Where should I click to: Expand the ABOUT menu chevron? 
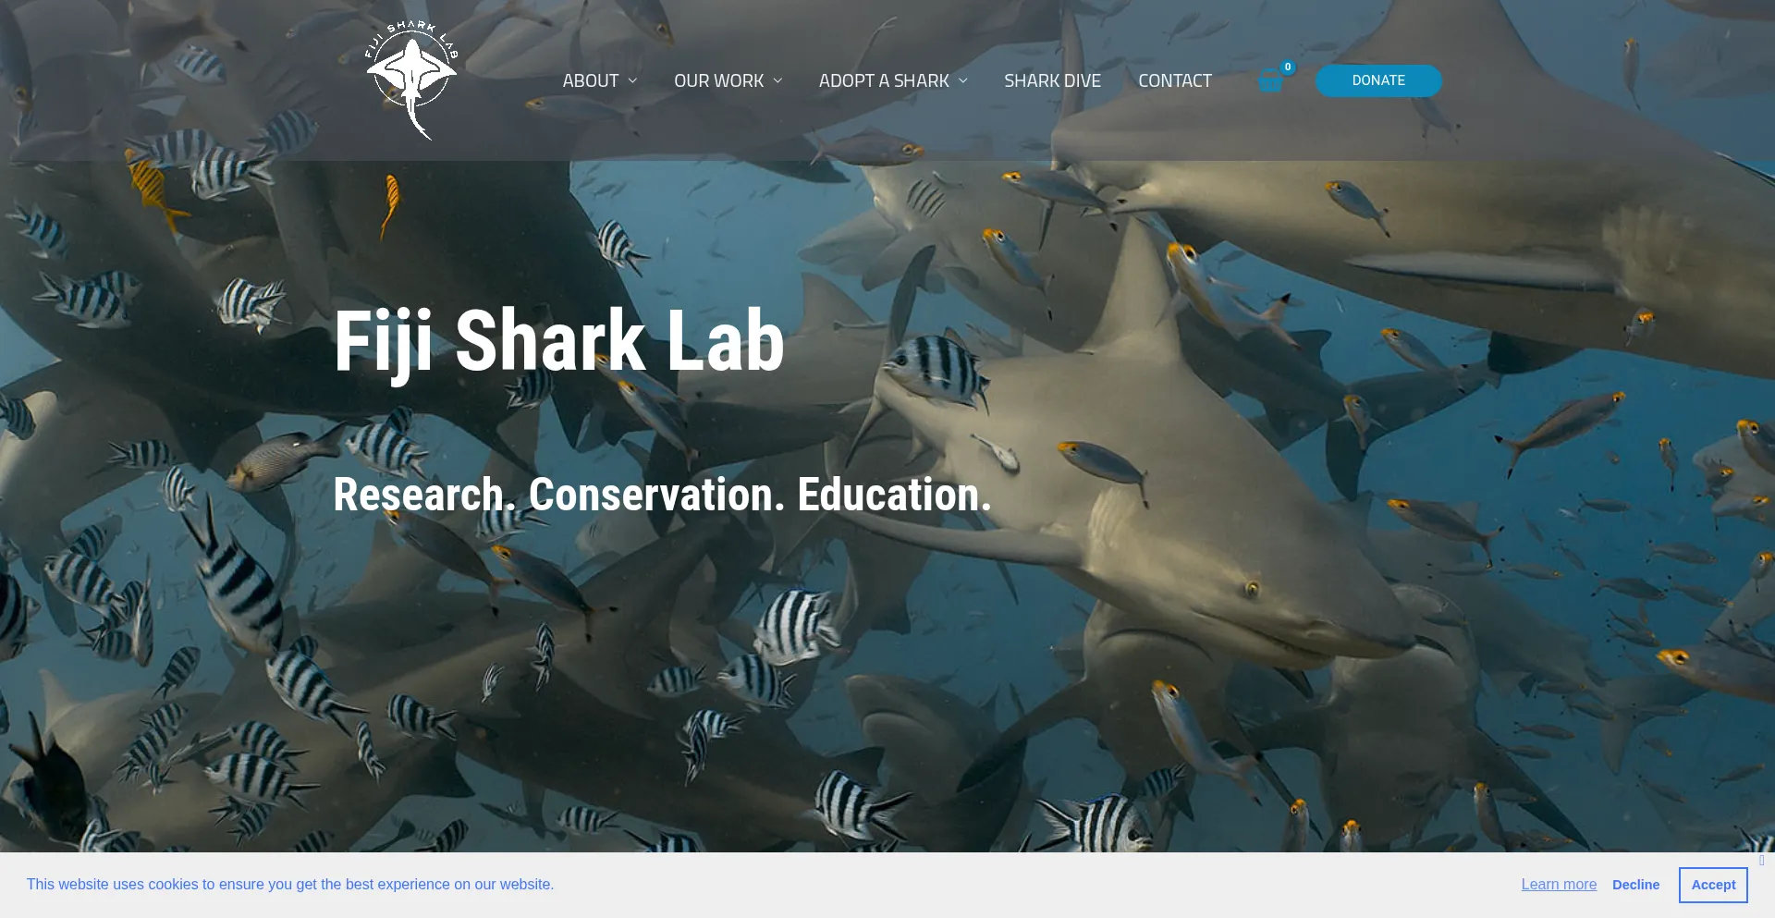point(632,81)
